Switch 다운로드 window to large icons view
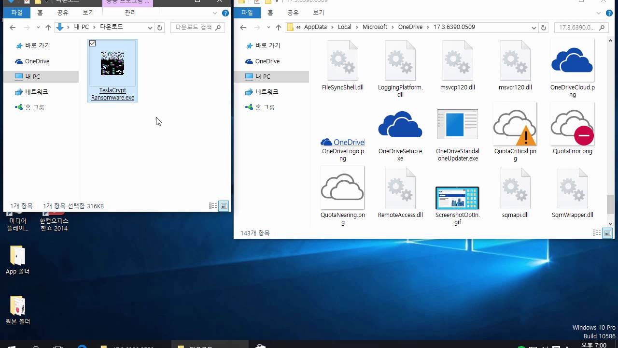 tap(224, 206)
